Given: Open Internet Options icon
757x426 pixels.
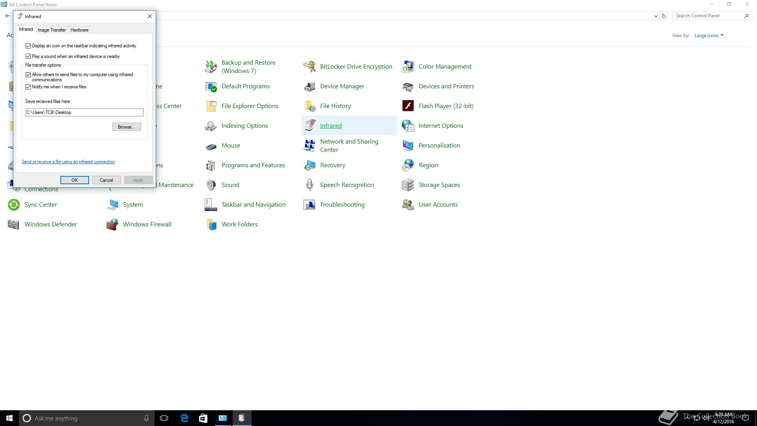Looking at the screenshot, I should [408, 126].
